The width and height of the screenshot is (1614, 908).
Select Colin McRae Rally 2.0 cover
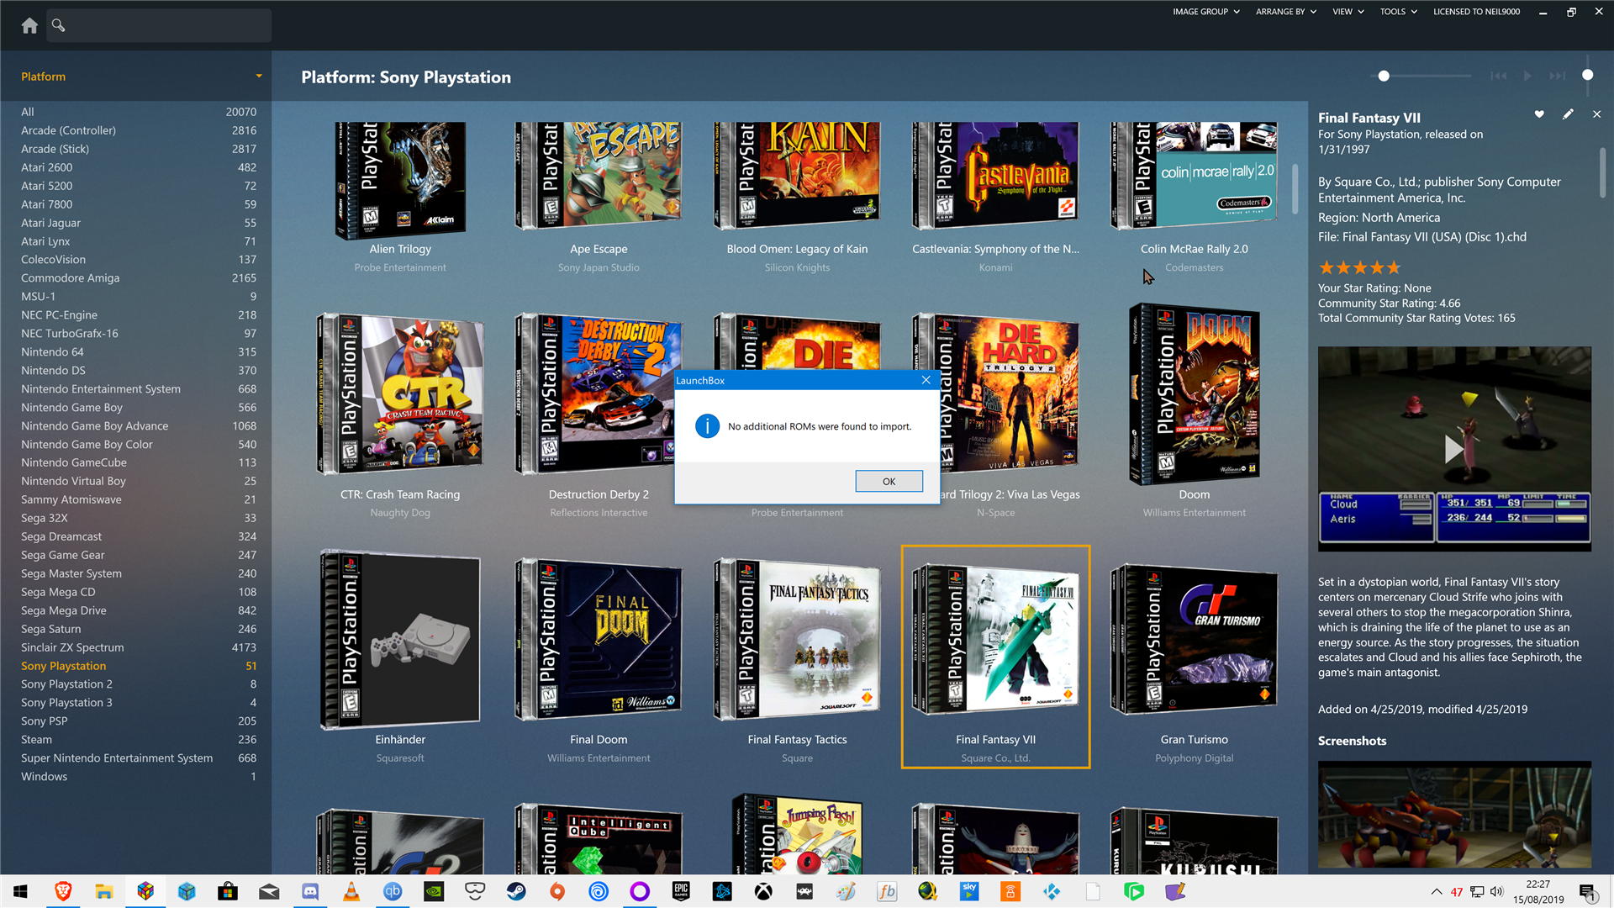coord(1194,176)
